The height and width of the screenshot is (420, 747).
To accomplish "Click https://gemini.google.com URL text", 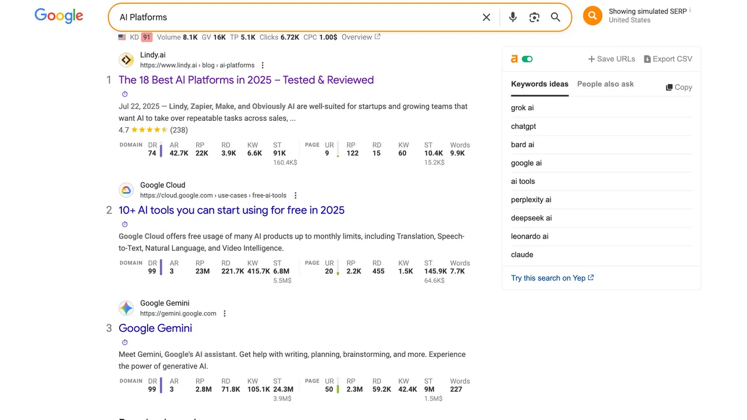I will 178,313.
